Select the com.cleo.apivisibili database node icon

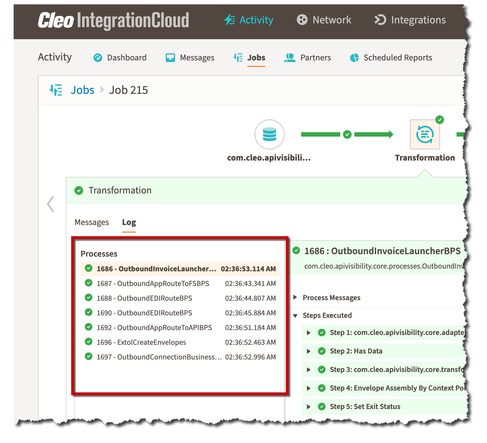(270, 134)
